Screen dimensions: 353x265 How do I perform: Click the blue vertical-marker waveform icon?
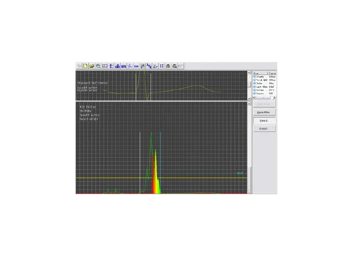111,66
